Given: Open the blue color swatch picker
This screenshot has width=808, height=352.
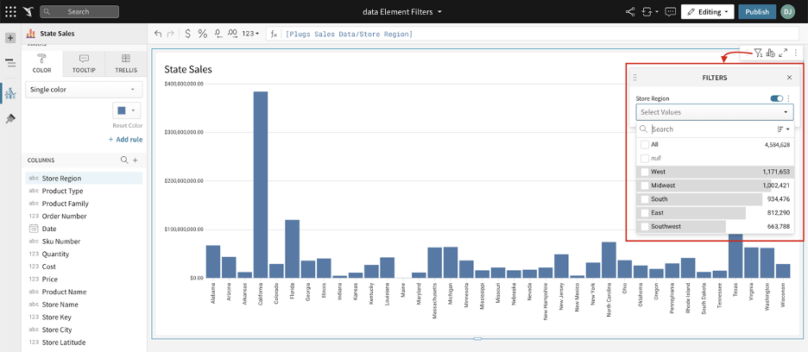Looking at the screenshot, I should [x=126, y=111].
